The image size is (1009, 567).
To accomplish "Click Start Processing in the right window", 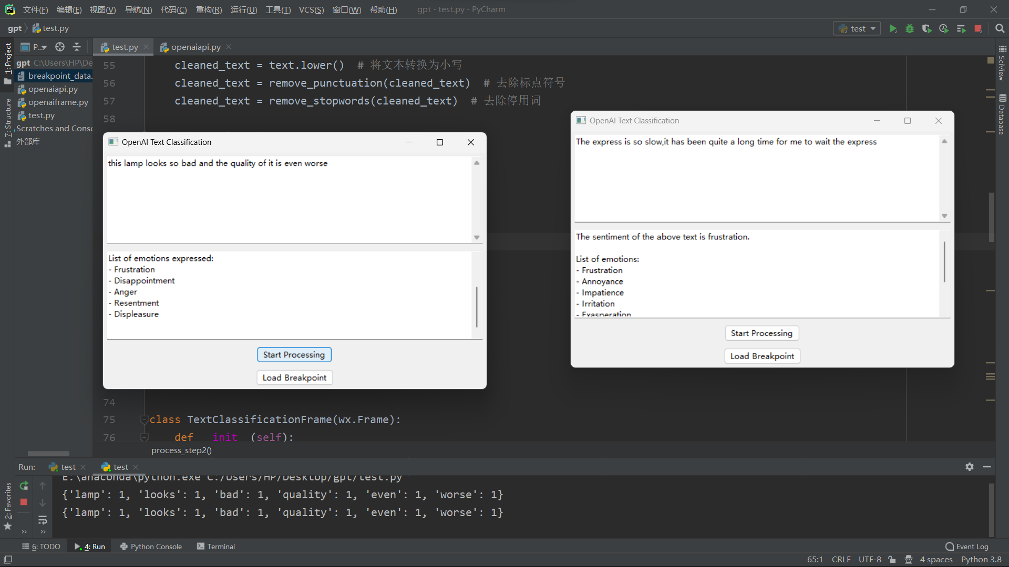I will coord(761,333).
